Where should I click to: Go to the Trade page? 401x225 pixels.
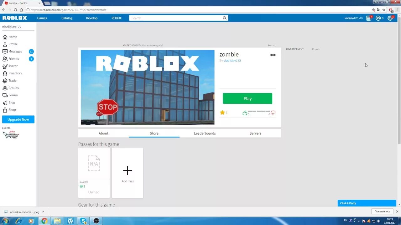point(9,81)
